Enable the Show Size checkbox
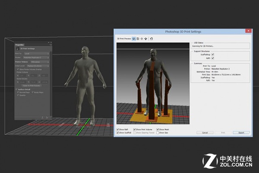Image resolution: width=259 pixels, height=173 pixels. [x=158, y=133]
